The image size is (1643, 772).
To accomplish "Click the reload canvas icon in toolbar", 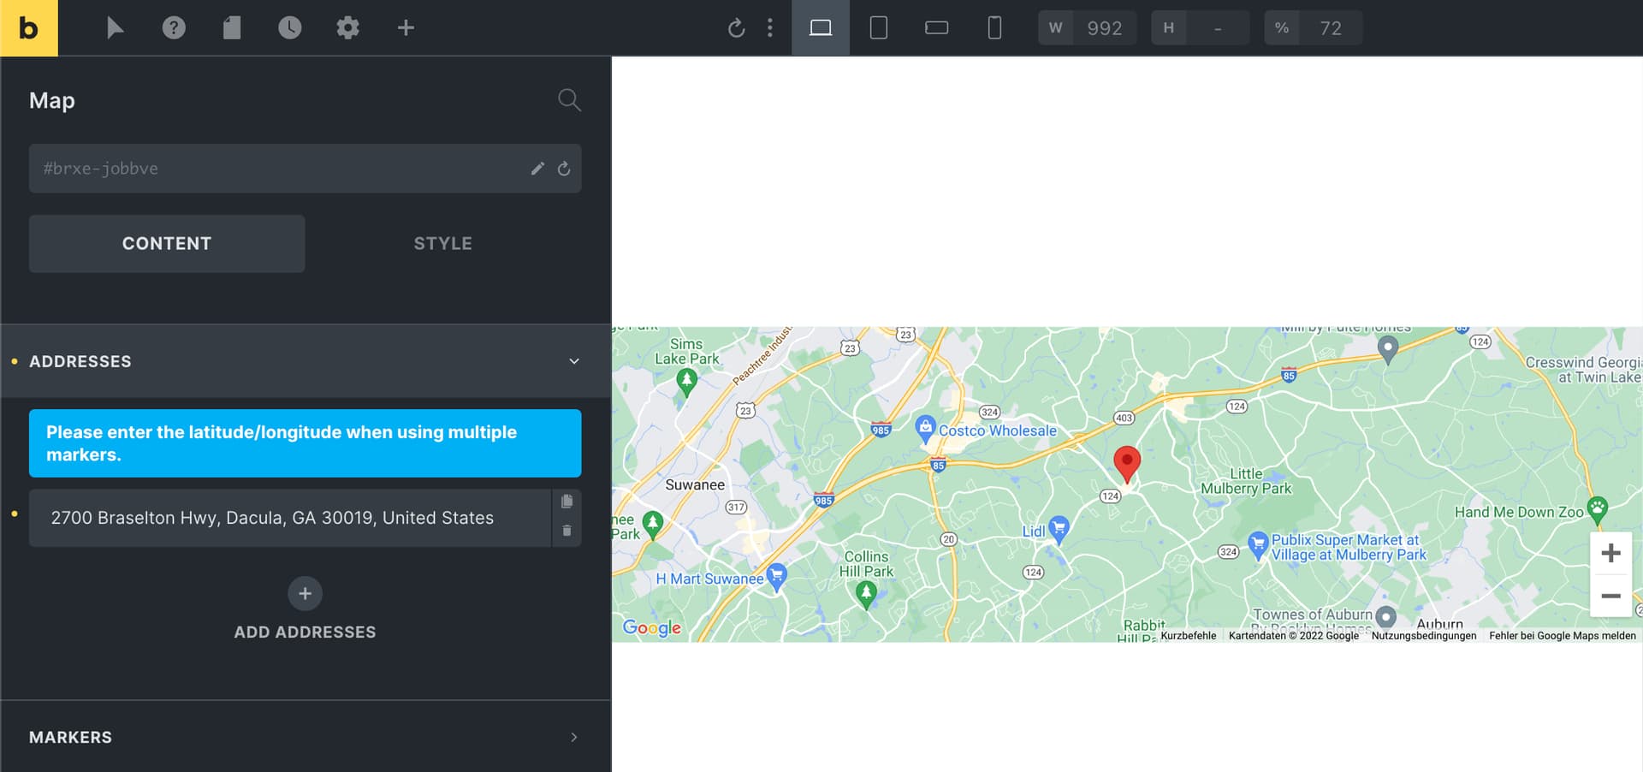I will pyautogui.click(x=736, y=28).
